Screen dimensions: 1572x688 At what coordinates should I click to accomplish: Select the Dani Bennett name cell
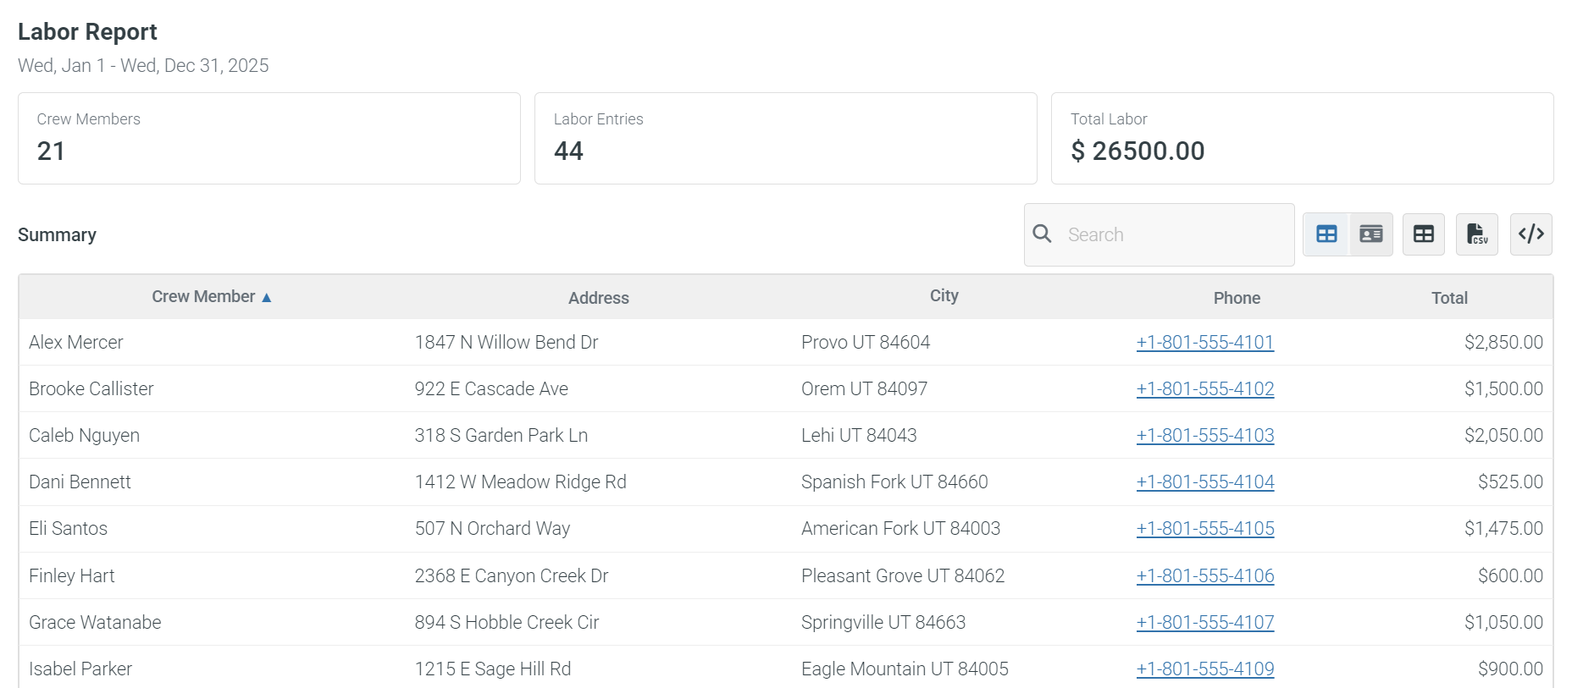click(80, 482)
